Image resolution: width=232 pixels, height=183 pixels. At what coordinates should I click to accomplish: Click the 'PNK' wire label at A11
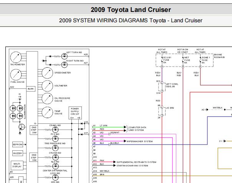tap(102, 160)
